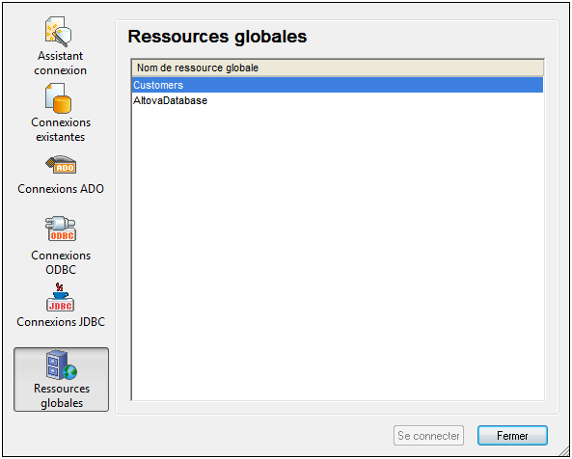Select the AltovaDatabase resource row
The image size is (572, 459).
pos(338,100)
